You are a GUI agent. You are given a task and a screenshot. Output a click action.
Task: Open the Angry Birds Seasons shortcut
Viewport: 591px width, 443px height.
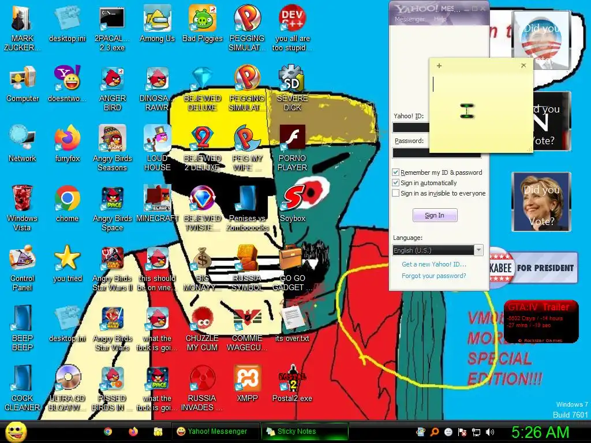(113, 148)
